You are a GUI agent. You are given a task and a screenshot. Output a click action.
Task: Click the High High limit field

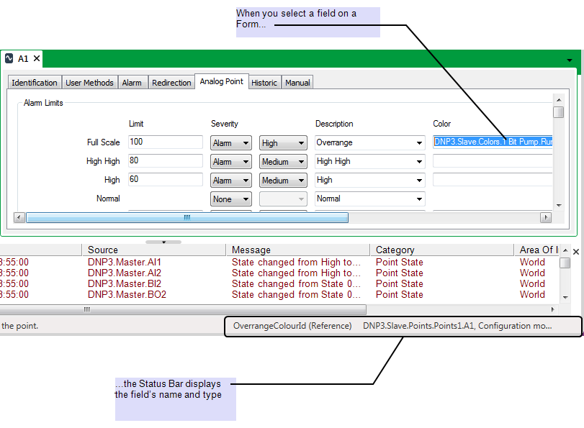[x=166, y=161]
